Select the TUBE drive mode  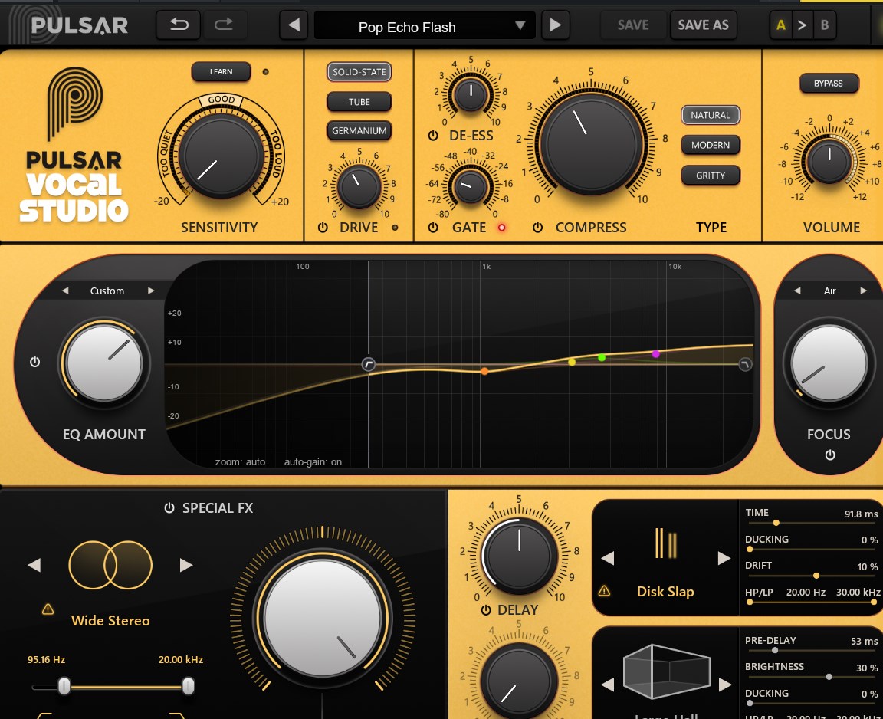[359, 102]
